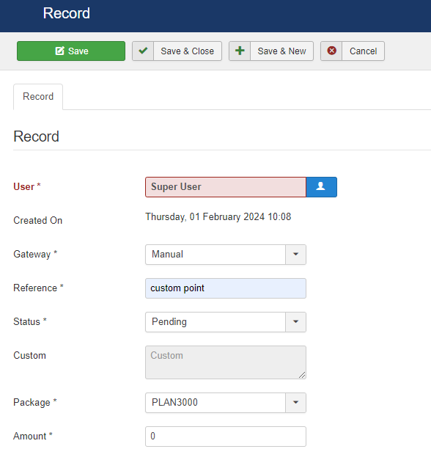The height and width of the screenshot is (471, 431).
Task: Open user picker with blue person icon
Action: click(321, 187)
